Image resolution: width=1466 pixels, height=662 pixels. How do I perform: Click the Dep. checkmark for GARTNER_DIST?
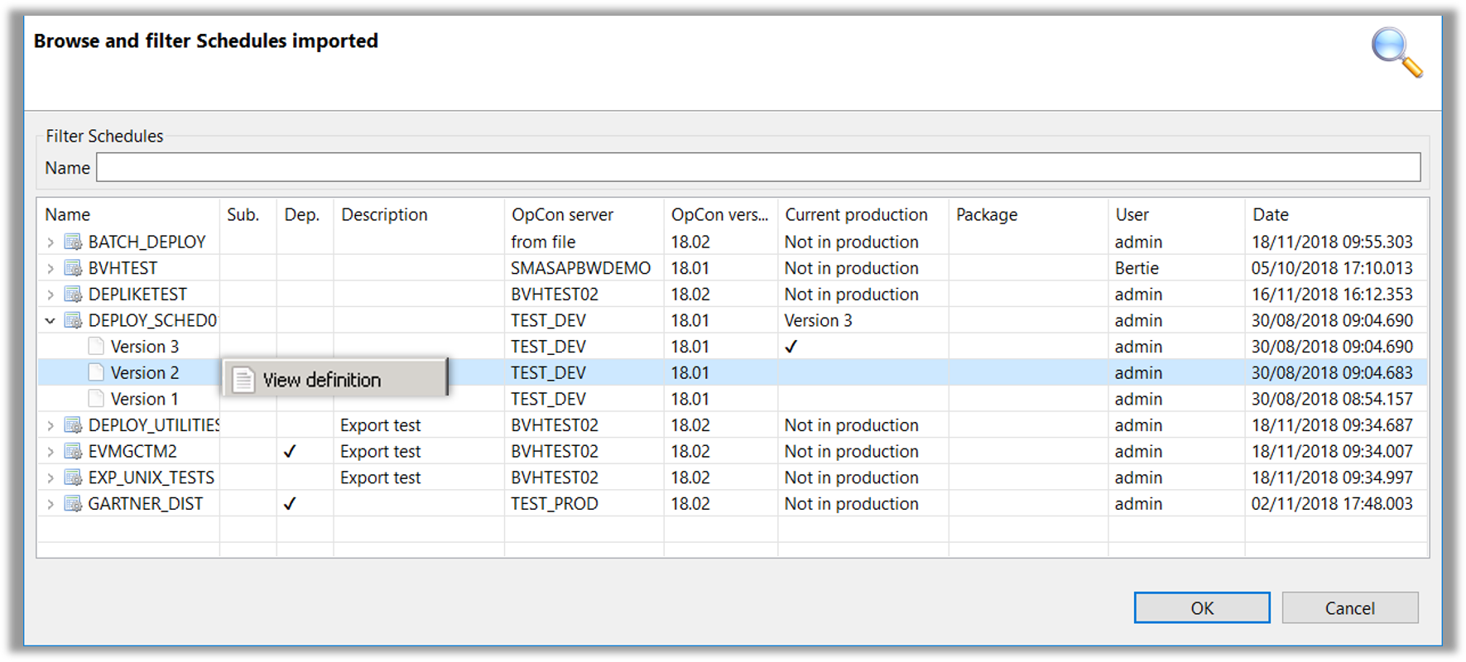(x=290, y=504)
